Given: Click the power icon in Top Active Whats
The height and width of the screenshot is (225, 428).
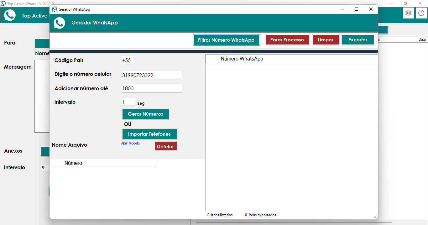Looking at the screenshot, I should tap(421, 13).
